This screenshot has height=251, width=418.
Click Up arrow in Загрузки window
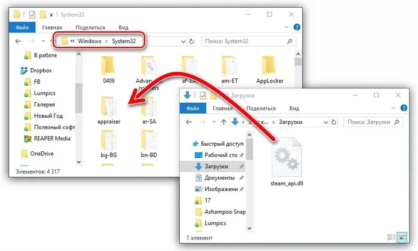tap(224, 122)
